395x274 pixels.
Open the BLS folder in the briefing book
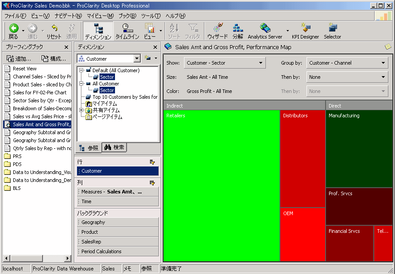[x=12, y=188]
